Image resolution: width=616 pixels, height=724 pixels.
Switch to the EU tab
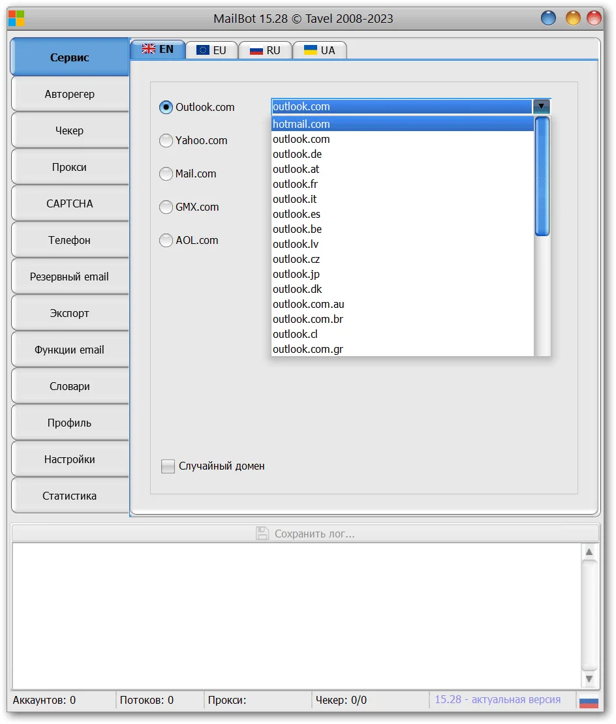pos(211,50)
